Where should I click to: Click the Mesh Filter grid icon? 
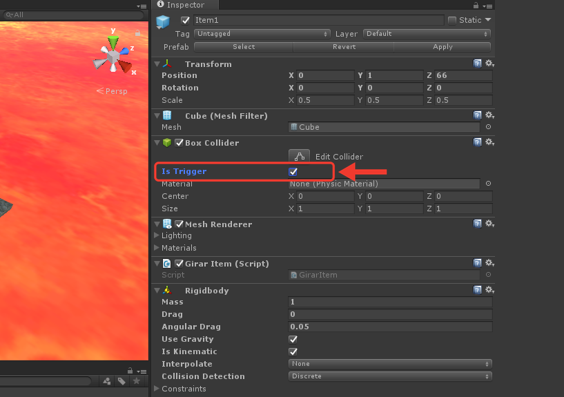click(x=167, y=115)
